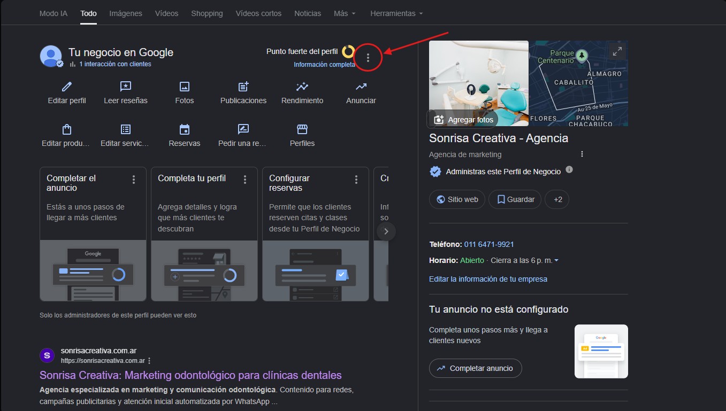Screen dimensions: 726x411
Task: Click phone number 011 6471-9921
Action: (489, 244)
